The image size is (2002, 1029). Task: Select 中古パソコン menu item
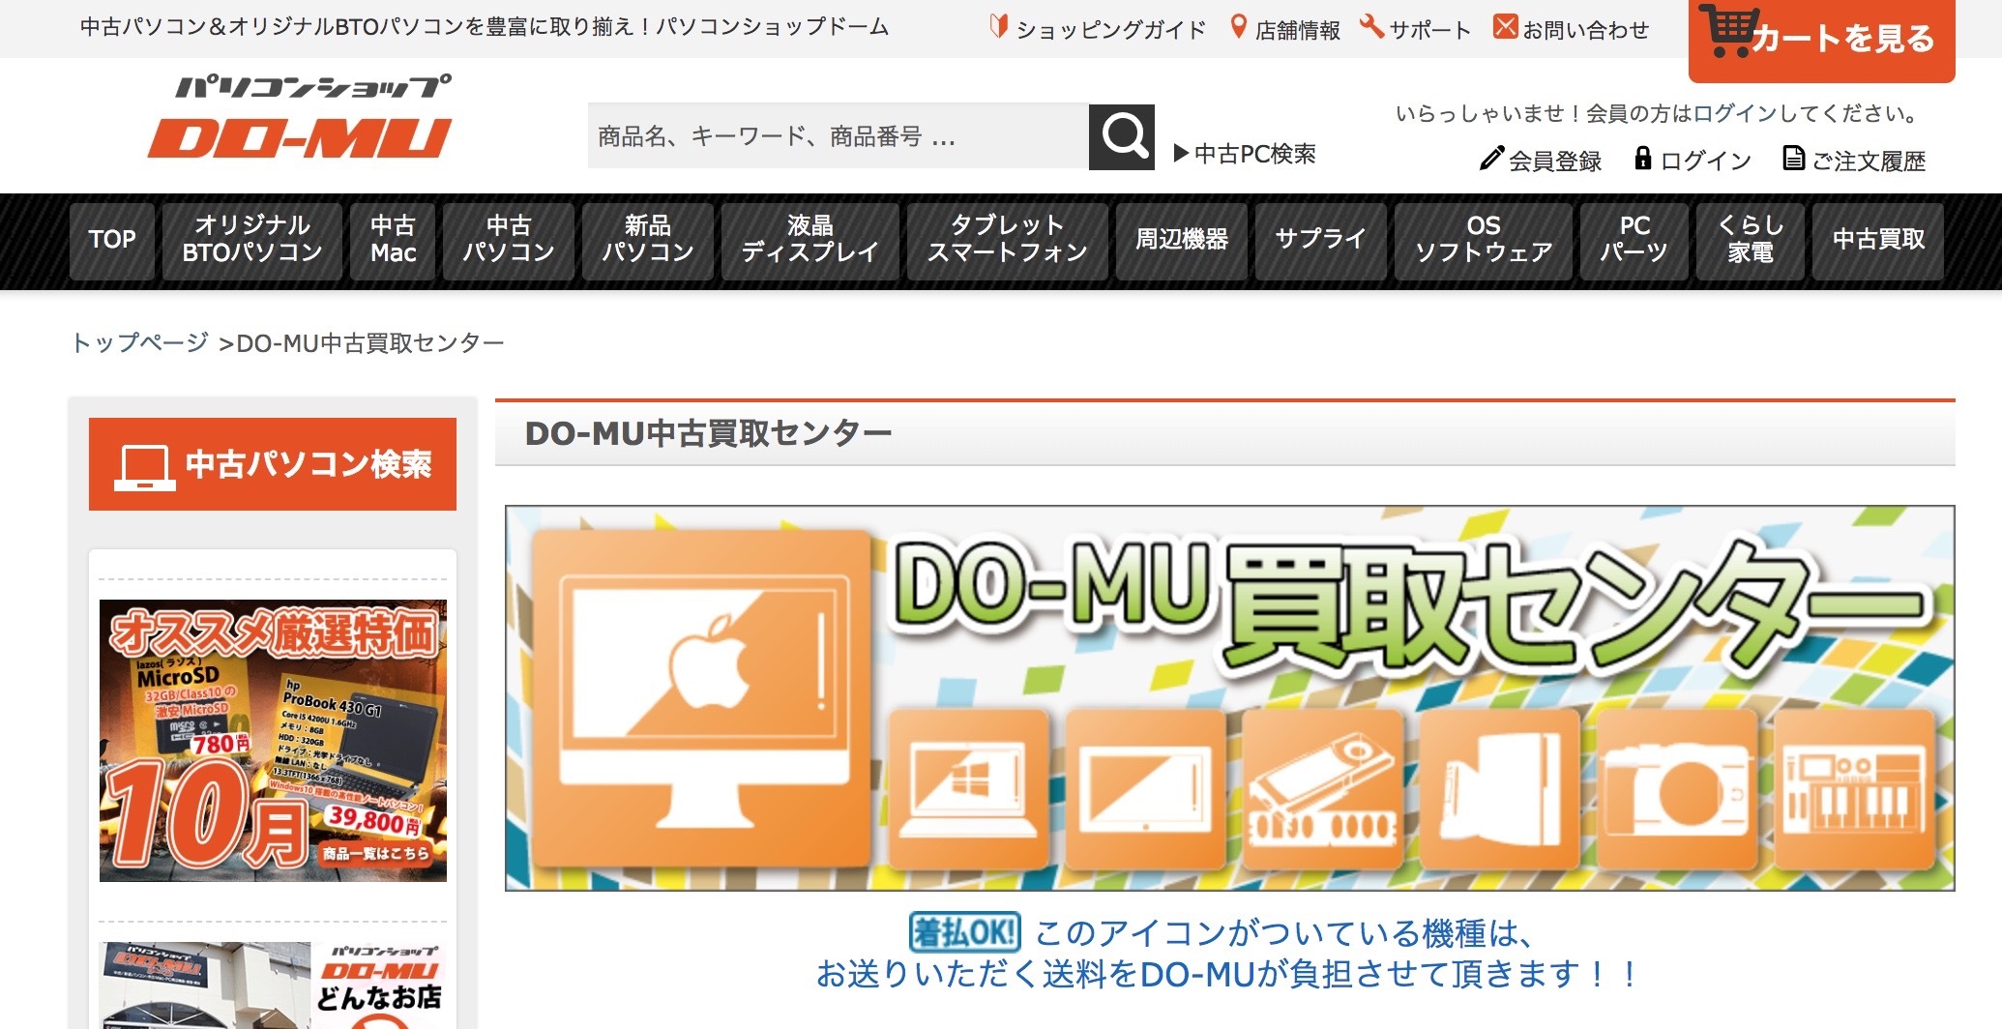509,240
